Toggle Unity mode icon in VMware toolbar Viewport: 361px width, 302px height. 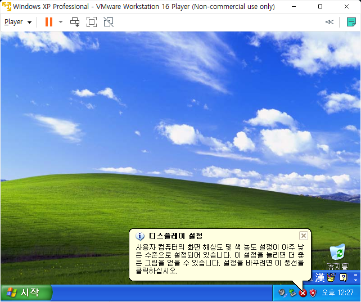pos(109,22)
